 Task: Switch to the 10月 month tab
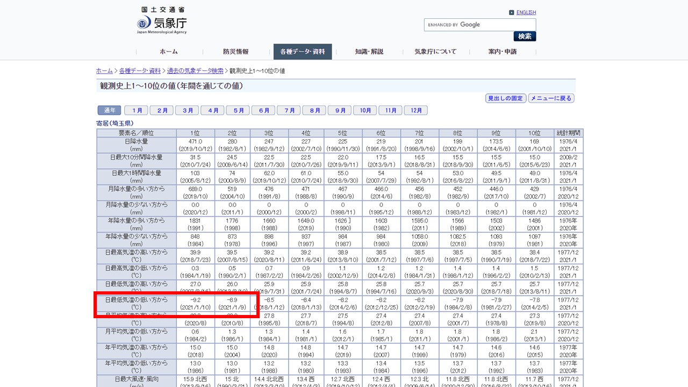click(x=365, y=110)
